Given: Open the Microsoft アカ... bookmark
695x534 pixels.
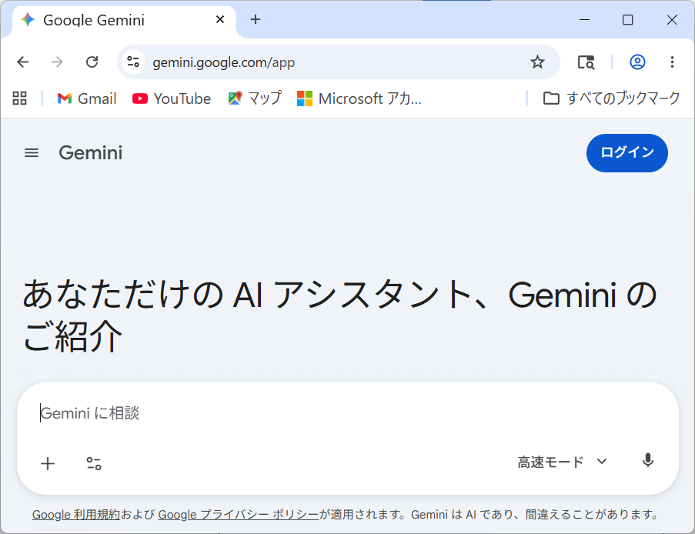Looking at the screenshot, I should [x=359, y=98].
